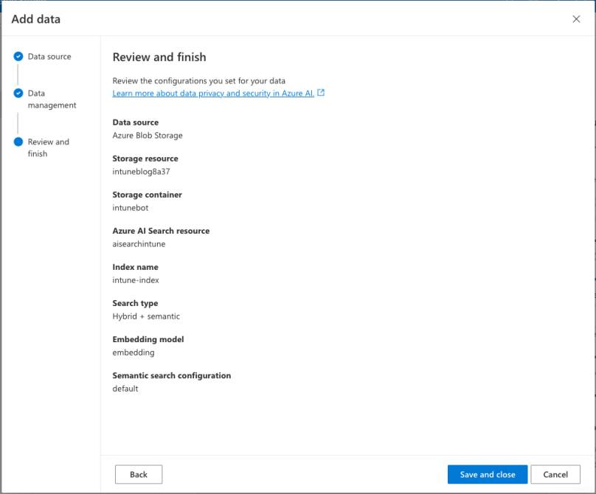
Task: Close the Add data dialog
Action: 576,19
